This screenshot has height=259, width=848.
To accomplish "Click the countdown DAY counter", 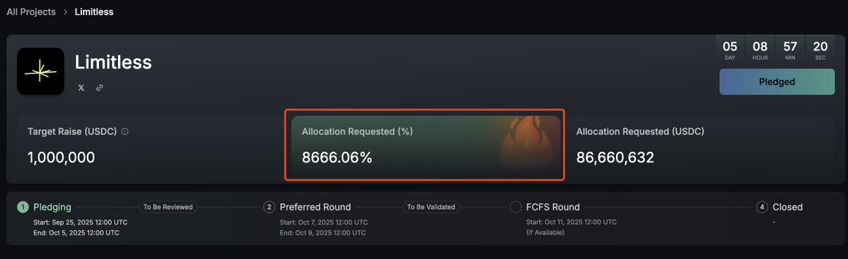I will click(x=730, y=50).
